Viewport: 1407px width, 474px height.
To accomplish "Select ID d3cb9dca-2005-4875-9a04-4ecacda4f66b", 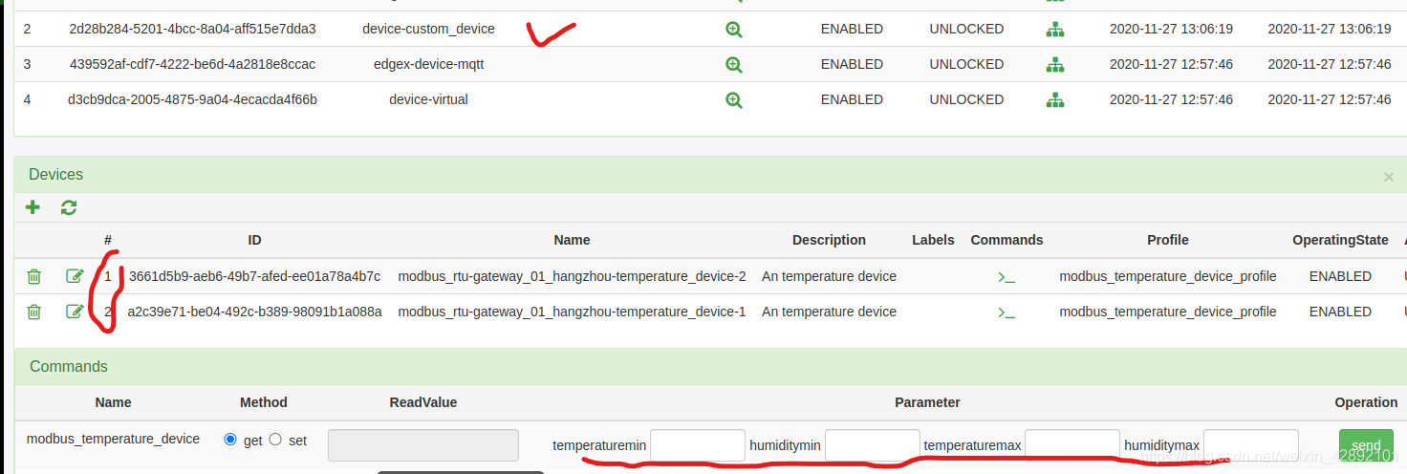I will [193, 99].
